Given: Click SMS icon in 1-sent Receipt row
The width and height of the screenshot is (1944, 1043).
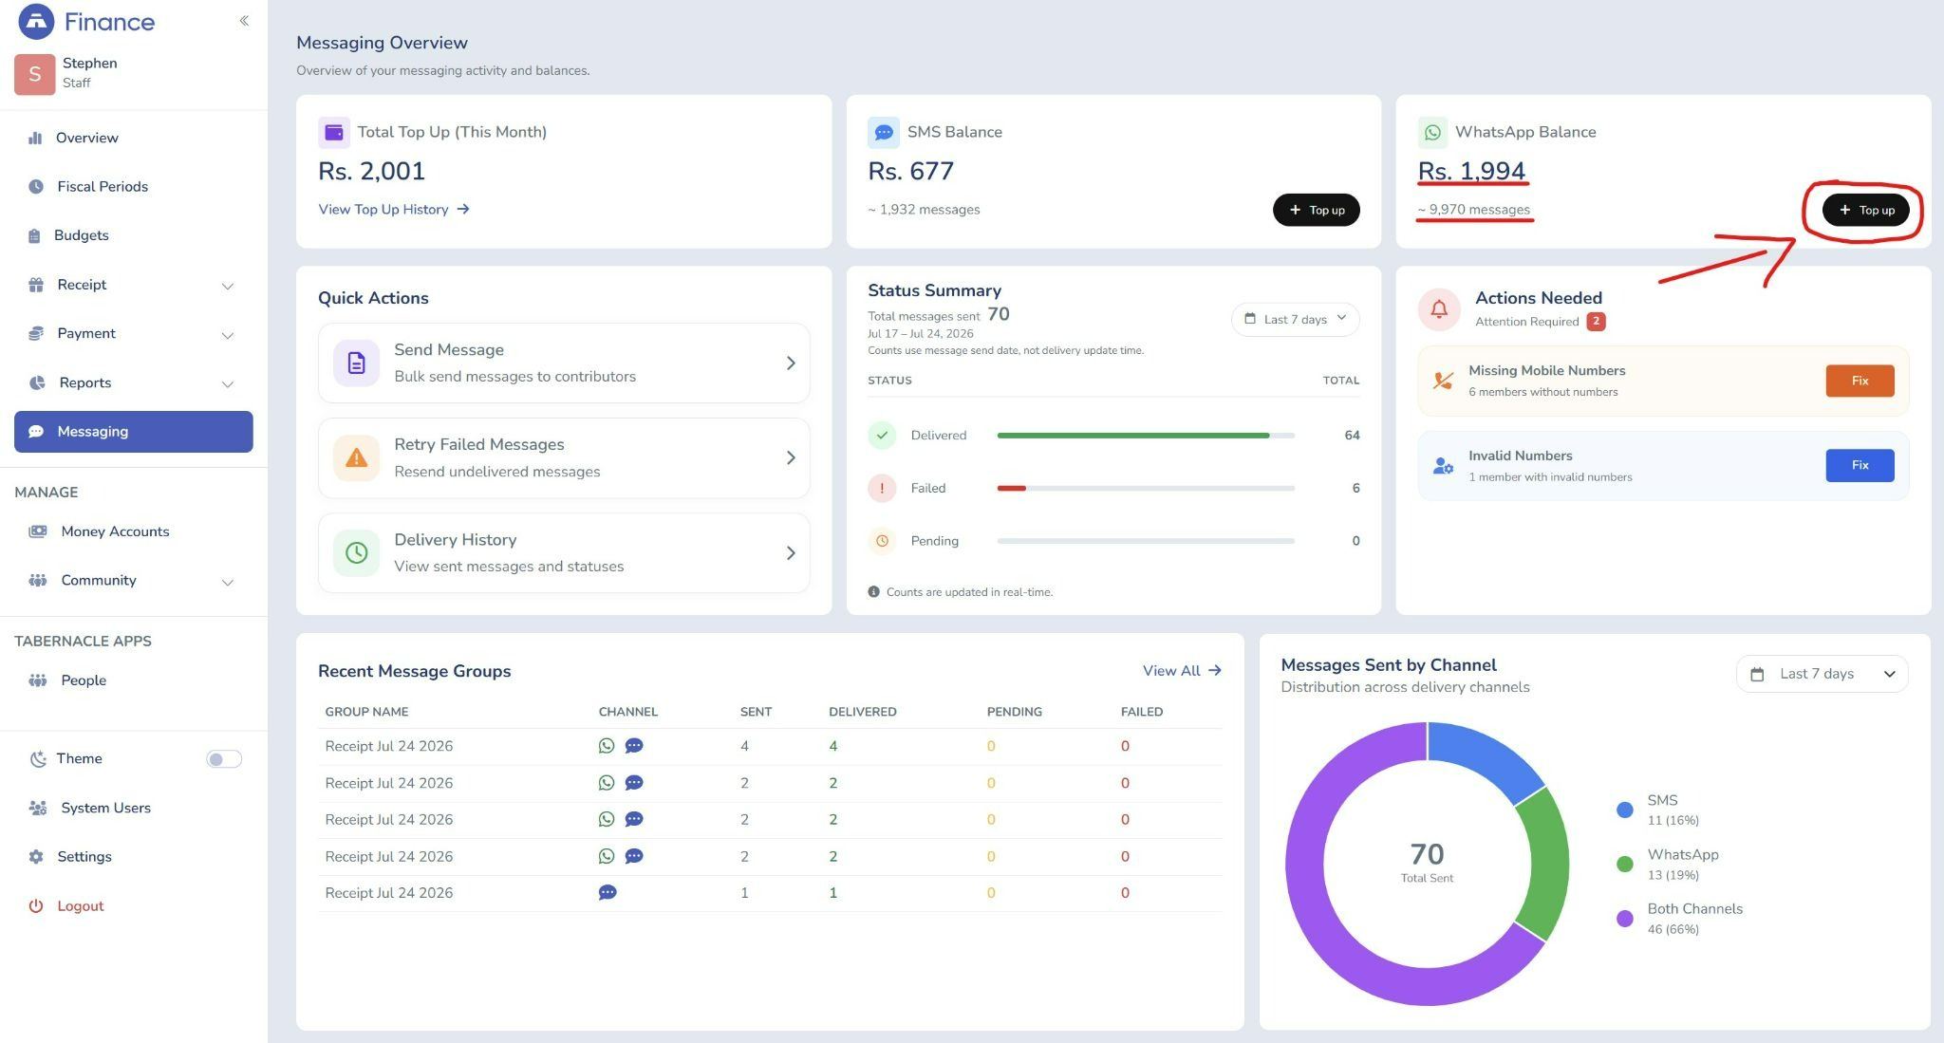Looking at the screenshot, I should pyautogui.click(x=607, y=893).
